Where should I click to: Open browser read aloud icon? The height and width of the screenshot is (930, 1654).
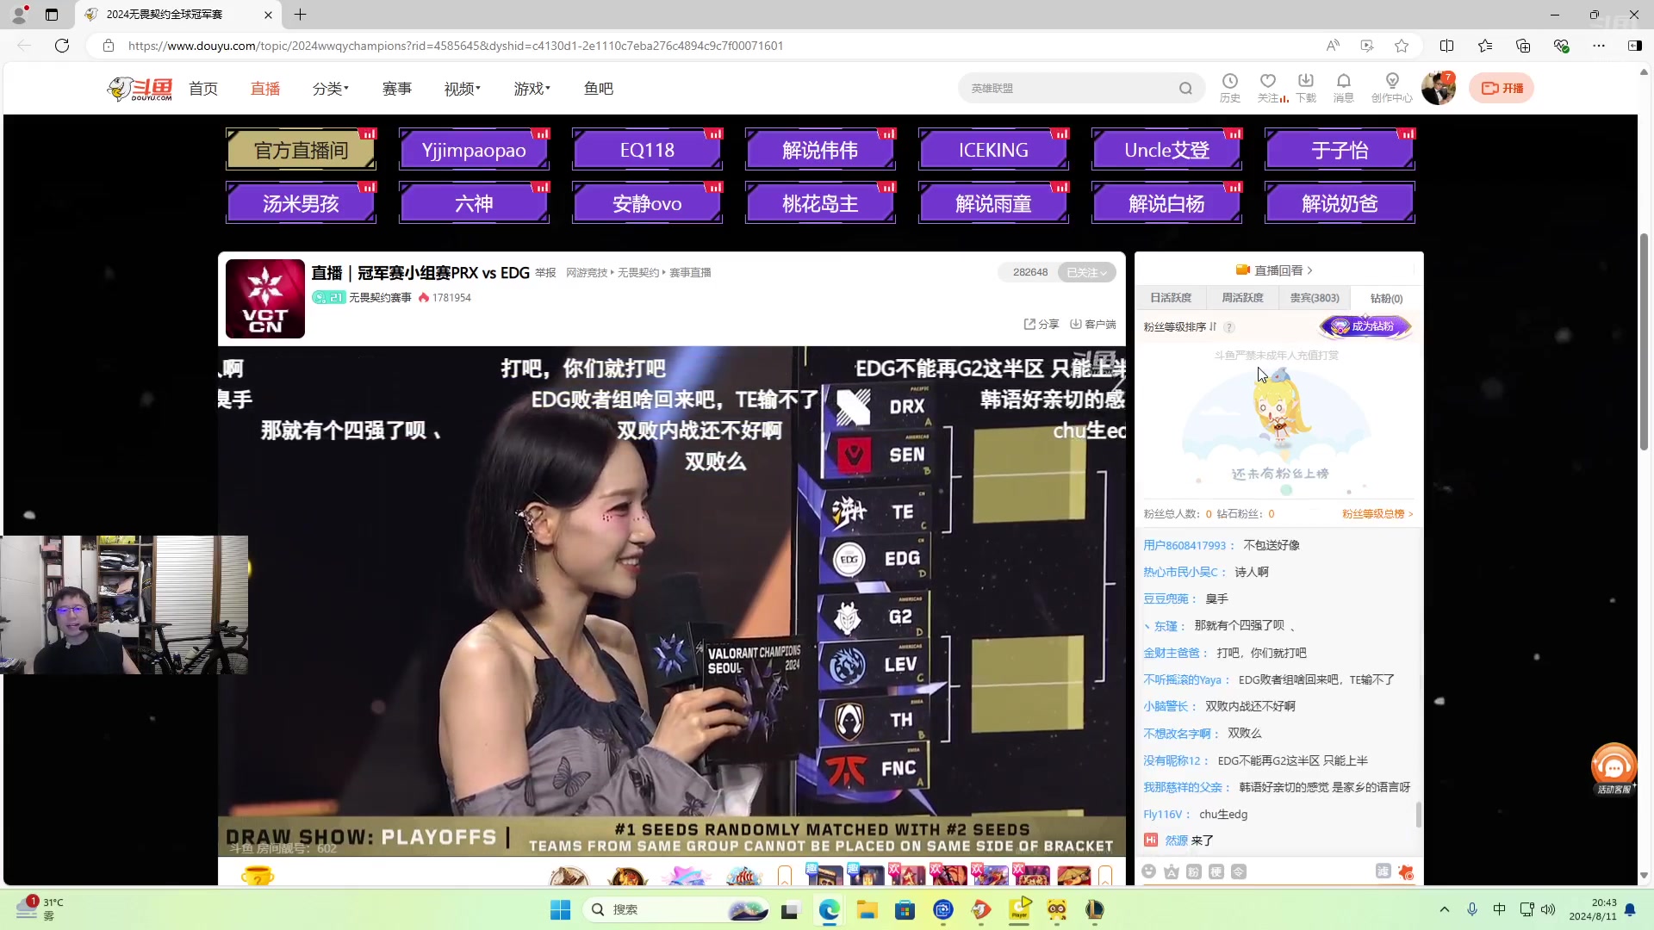click(1333, 46)
